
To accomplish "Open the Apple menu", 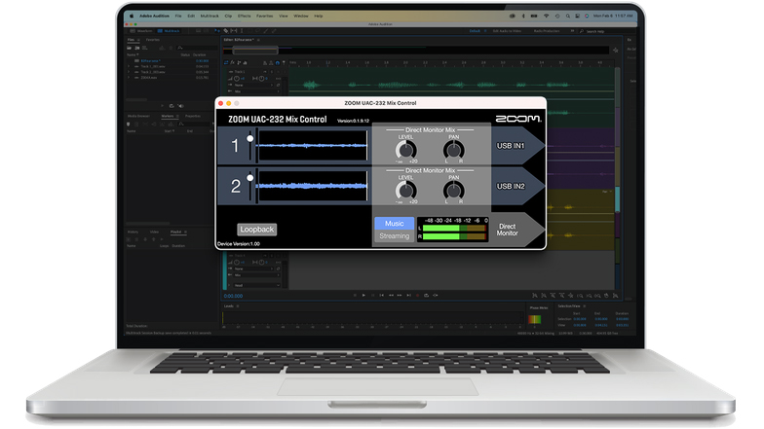I will pos(132,16).
